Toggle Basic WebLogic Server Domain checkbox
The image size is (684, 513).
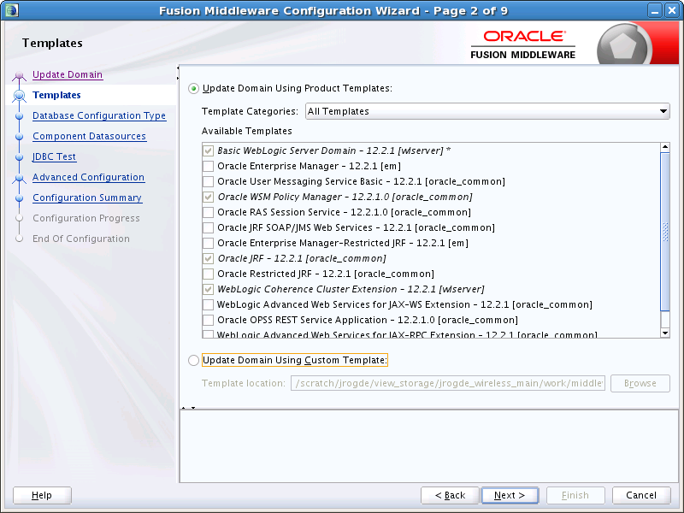click(x=208, y=151)
